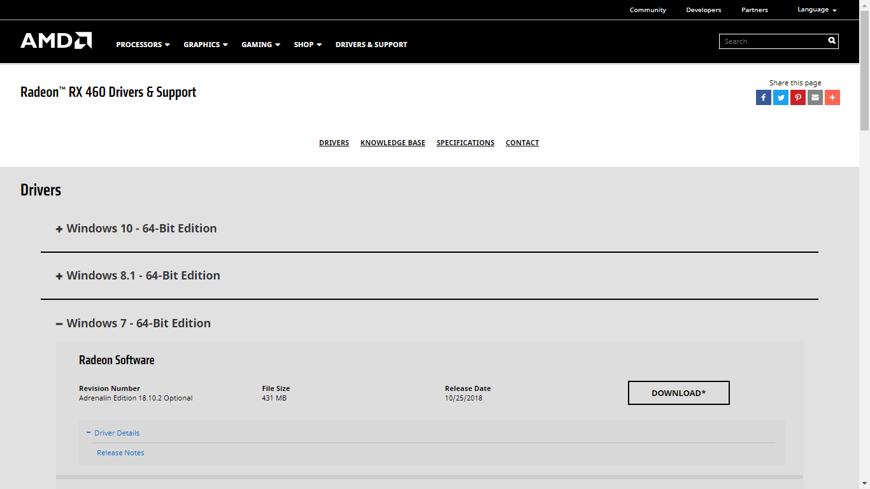The image size is (870, 489).
Task: Open the Graphics menu
Action: pos(206,45)
